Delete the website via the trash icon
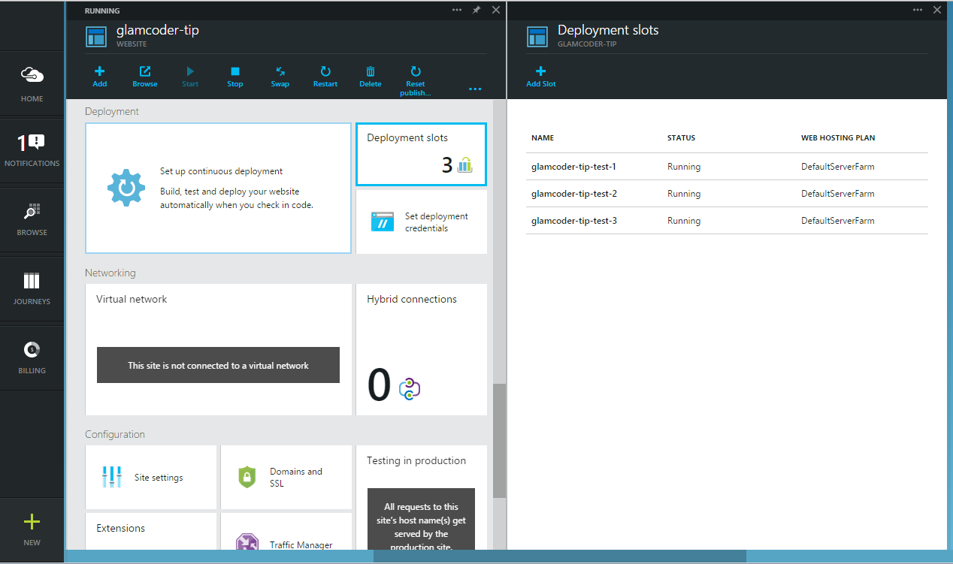Image resolution: width=953 pixels, height=564 pixels. click(370, 77)
